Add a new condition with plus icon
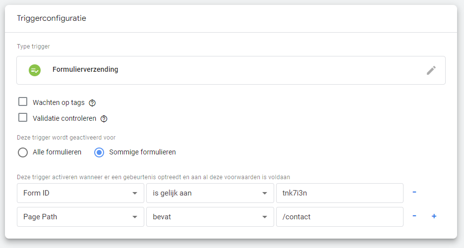Viewport: 464px width, 248px height. click(x=434, y=216)
